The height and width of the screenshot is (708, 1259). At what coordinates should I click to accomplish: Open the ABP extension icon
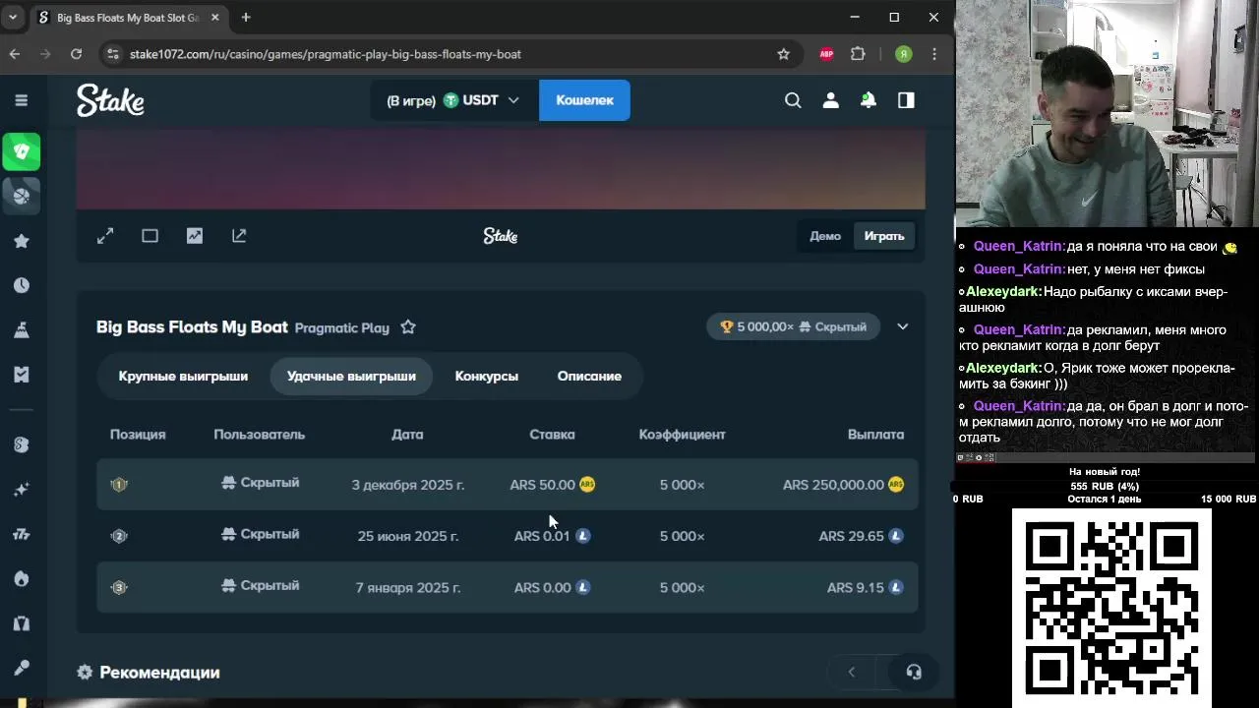[826, 54]
